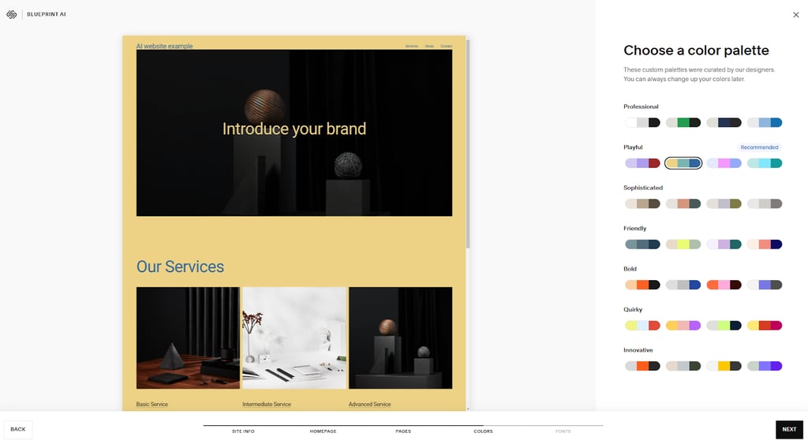Choose the Quirky gray, lime green and navy palette
808x448 pixels.
pyautogui.click(x=724, y=326)
